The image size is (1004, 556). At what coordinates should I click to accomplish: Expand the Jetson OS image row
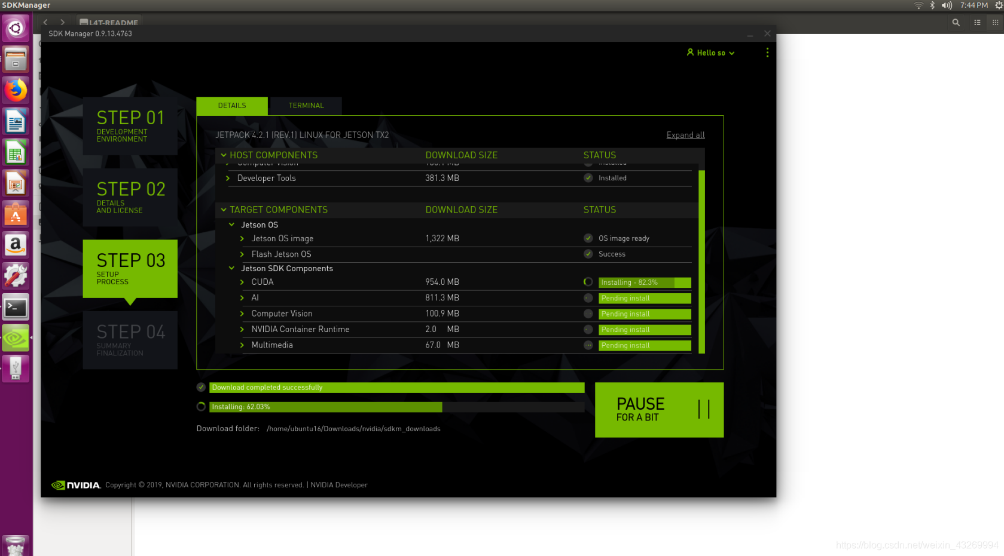[x=242, y=238]
